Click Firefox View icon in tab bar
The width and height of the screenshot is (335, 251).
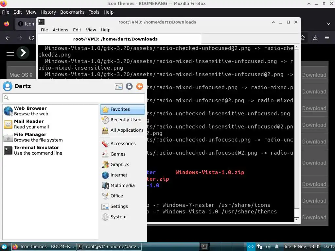pos(7,24)
